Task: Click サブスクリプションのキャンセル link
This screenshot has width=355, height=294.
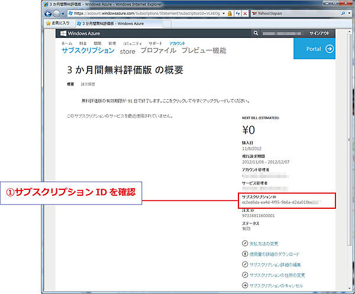Action: coord(276,285)
